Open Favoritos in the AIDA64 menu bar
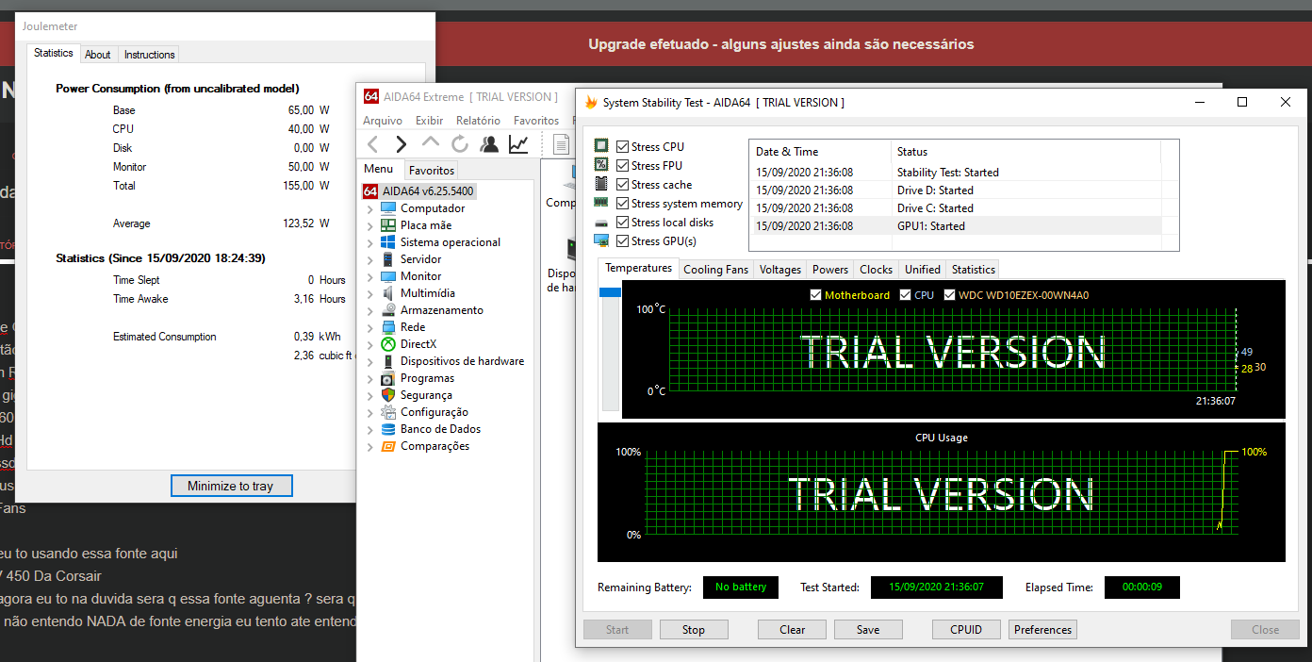Viewport: 1312px width, 662px height. (536, 121)
